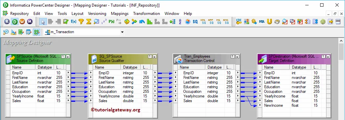Select the SQL transformation icon
Viewport: 345px width, 120px height.
(262, 22)
